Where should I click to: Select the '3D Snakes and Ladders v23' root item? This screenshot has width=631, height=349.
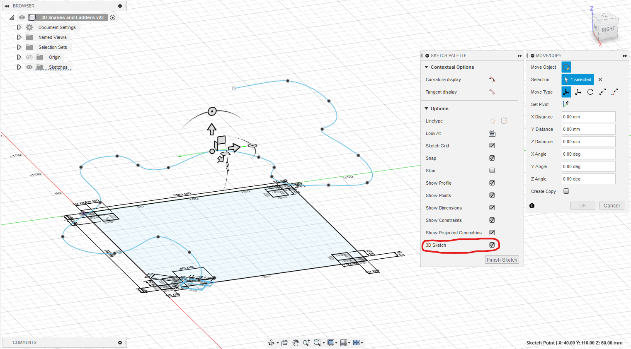73,17
